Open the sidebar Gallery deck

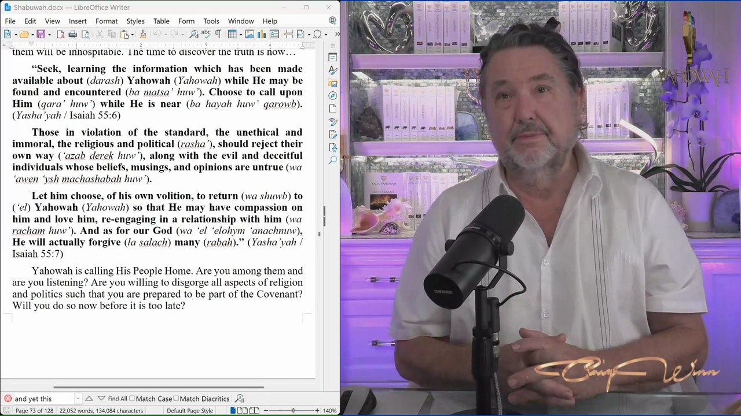(x=333, y=83)
